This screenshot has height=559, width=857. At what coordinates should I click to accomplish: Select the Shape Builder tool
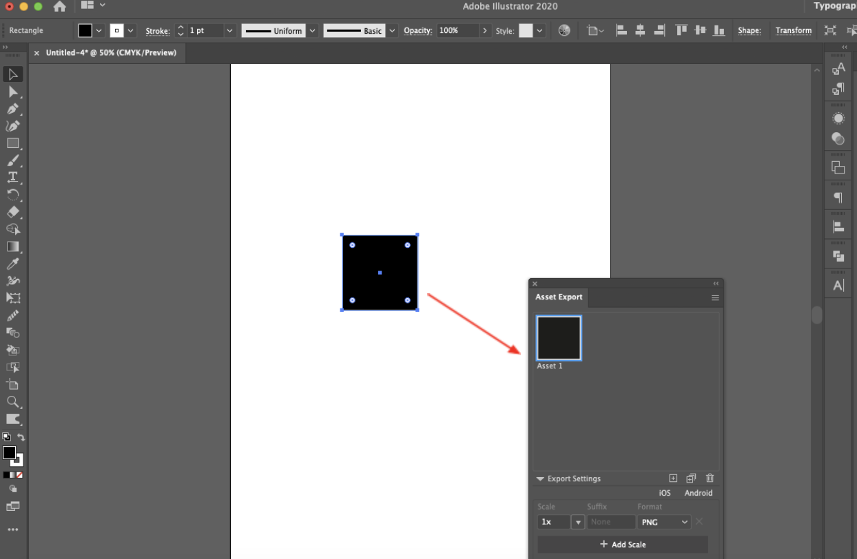click(12, 229)
